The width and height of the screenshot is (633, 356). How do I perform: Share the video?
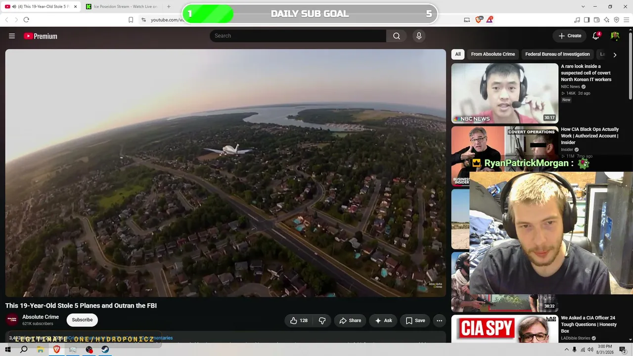pyautogui.click(x=350, y=320)
